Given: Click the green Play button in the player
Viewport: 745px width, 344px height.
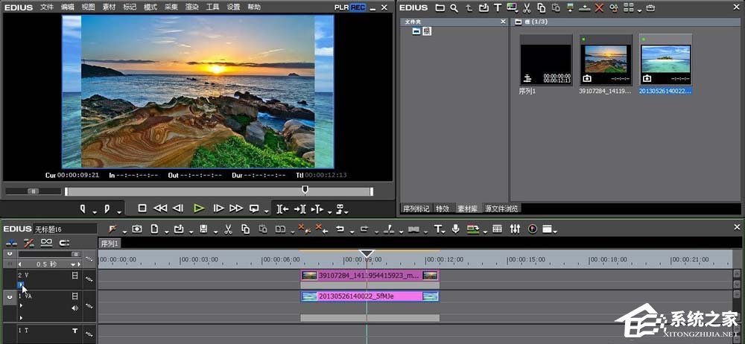Looking at the screenshot, I should [x=198, y=208].
